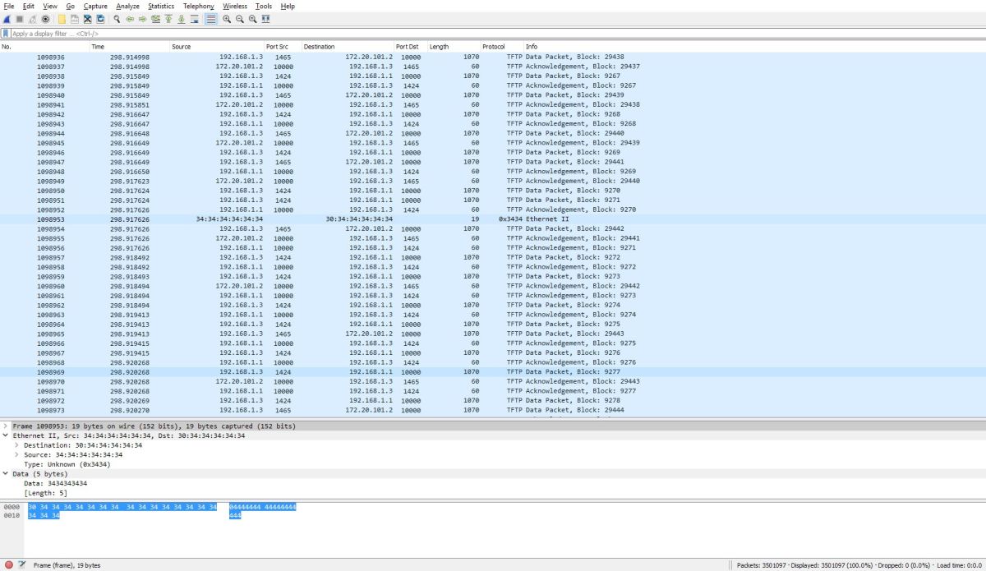986x571 pixels.
Task: Open the Go menu
Action: pos(71,6)
